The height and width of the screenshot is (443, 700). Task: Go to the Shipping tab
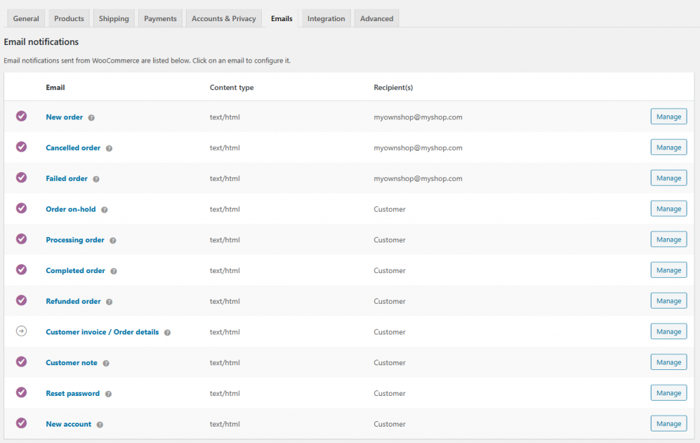[x=114, y=18]
